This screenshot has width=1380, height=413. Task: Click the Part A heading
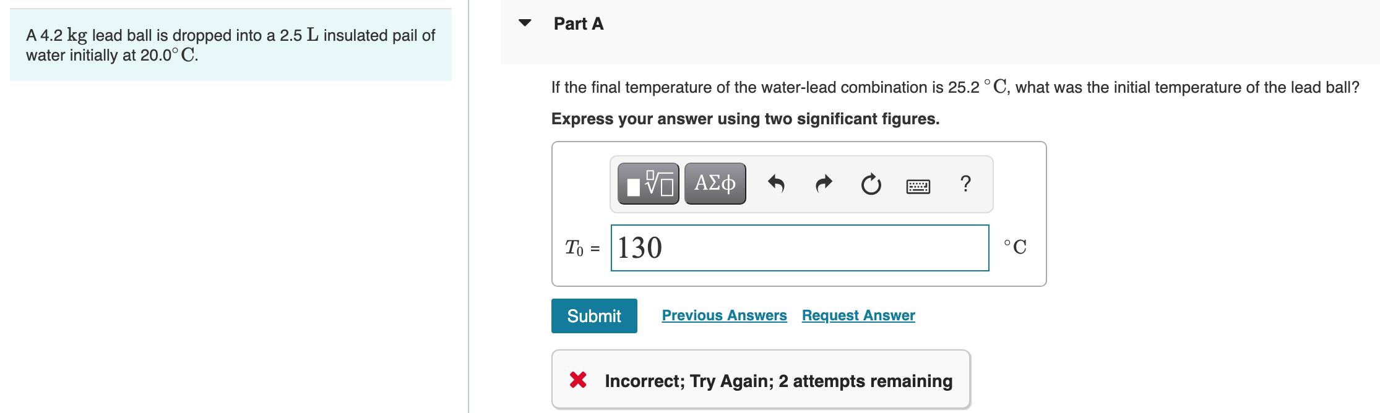coord(578,23)
